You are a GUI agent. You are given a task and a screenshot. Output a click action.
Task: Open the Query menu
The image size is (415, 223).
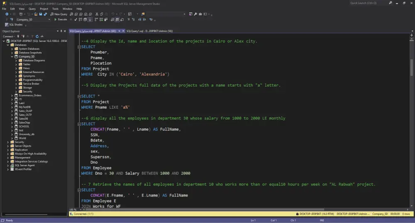[x=32, y=9]
